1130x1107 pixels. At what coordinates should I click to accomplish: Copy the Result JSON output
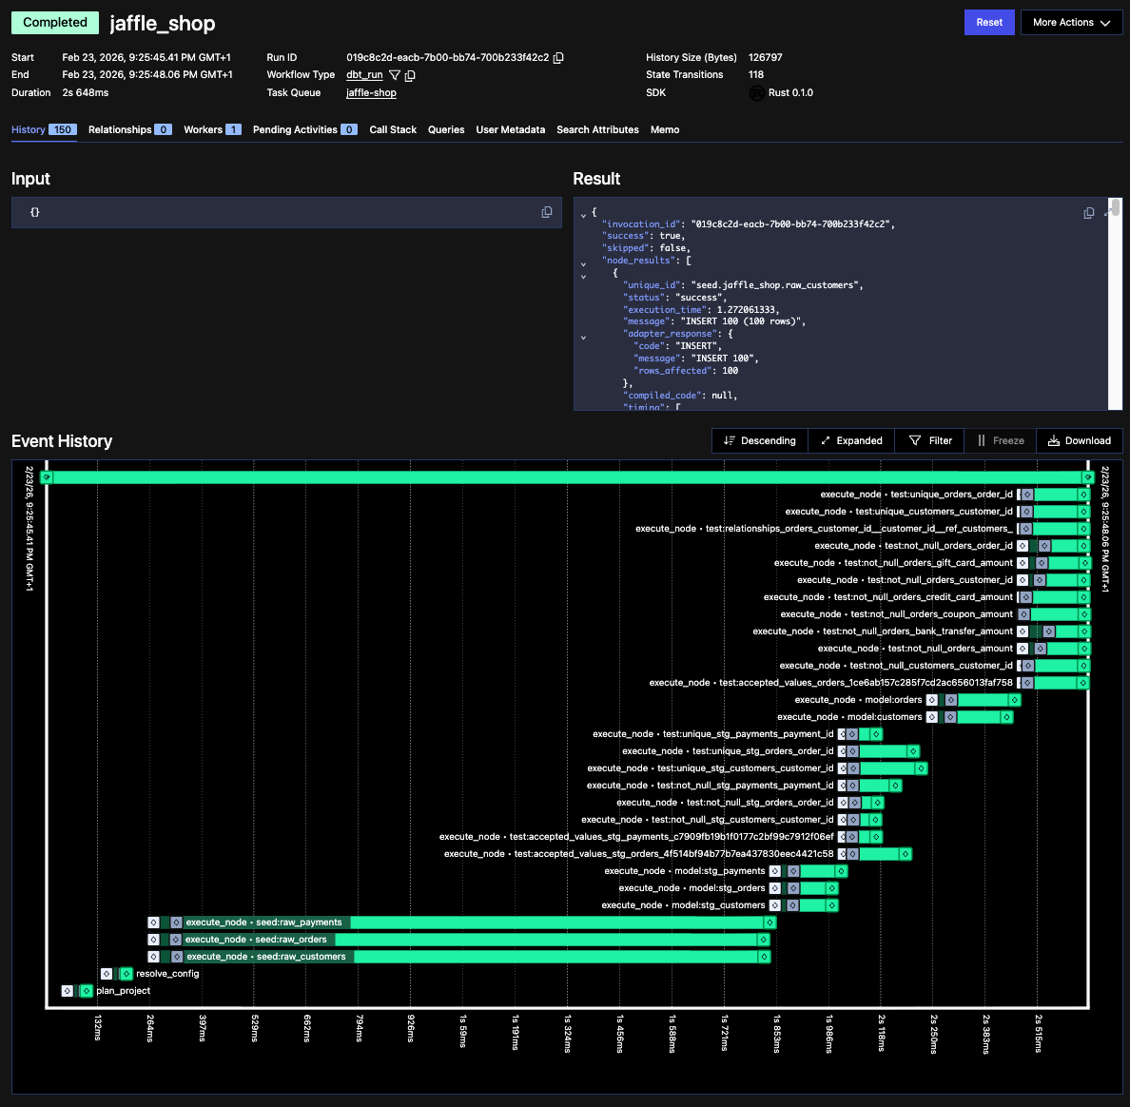(x=1088, y=212)
